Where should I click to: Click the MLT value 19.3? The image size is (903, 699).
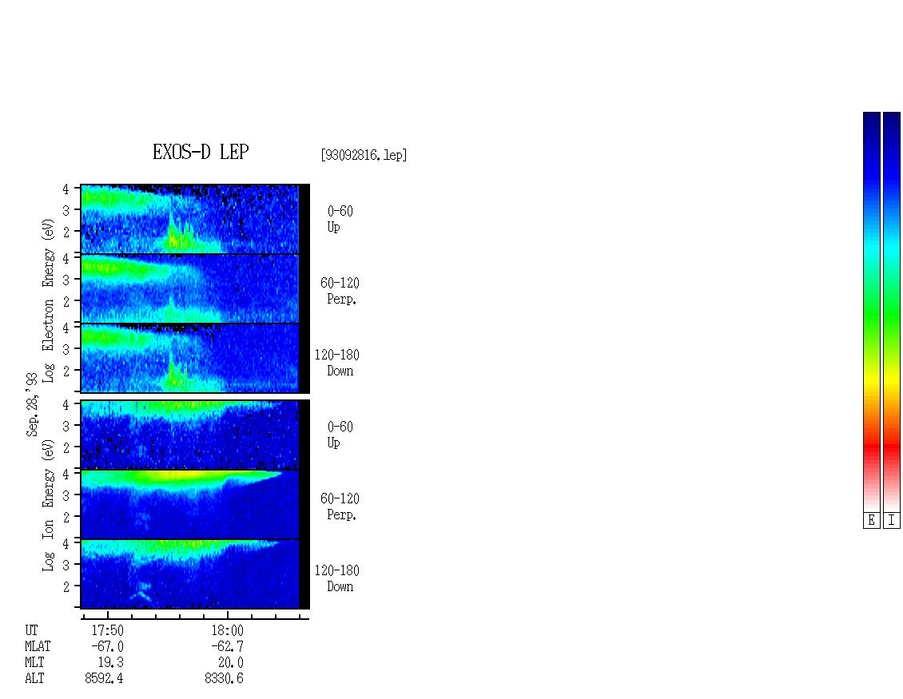click(110, 662)
